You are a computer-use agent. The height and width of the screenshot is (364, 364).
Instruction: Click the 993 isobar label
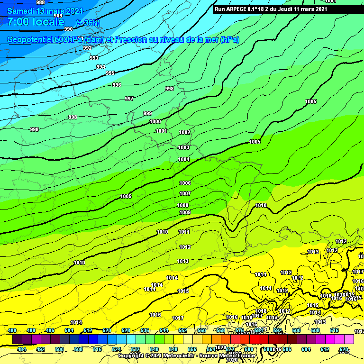point(94,58)
